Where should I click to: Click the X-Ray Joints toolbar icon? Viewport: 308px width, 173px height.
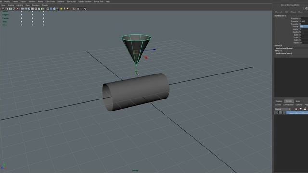[85, 9]
